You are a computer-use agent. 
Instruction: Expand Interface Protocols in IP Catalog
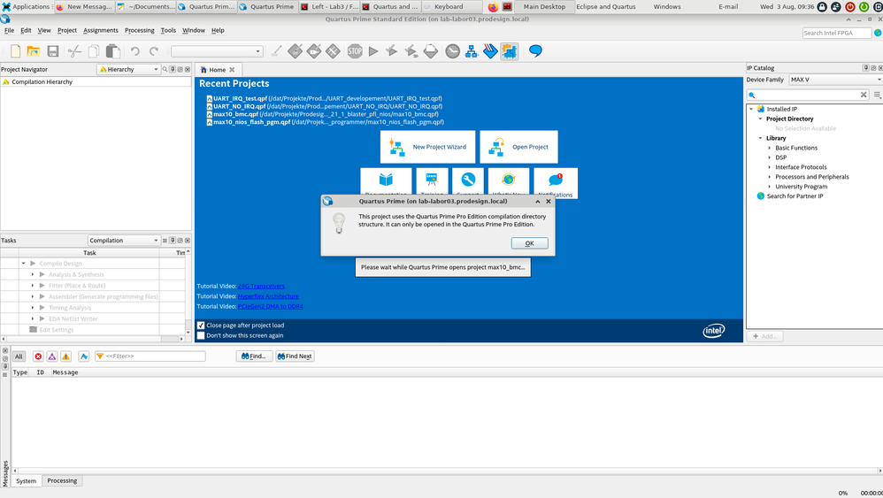pyautogui.click(x=770, y=167)
